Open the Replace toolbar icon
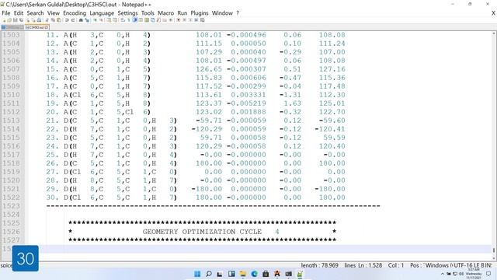The image size is (497, 280). click(x=88, y=20)
